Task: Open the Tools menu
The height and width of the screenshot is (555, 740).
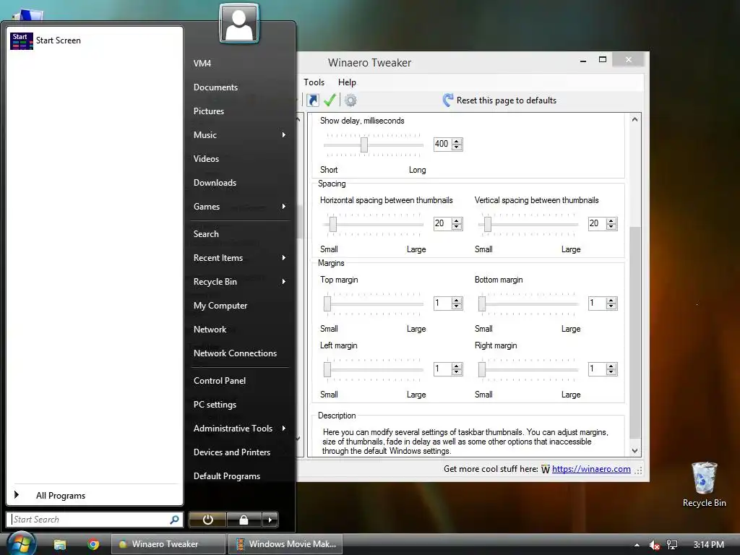Action: pyautogui.click(x=314, y=82)
